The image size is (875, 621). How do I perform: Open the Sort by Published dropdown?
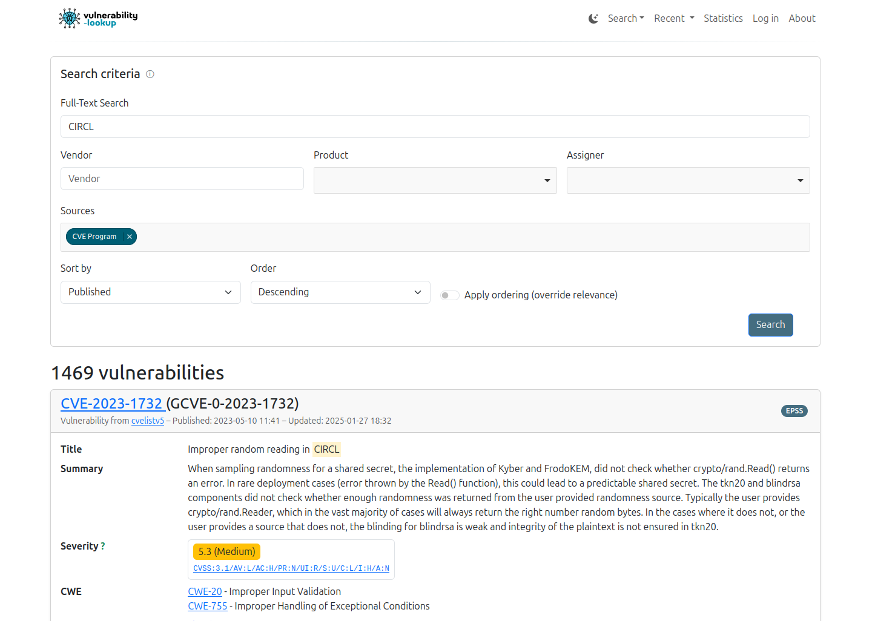[x=150, y=292]
